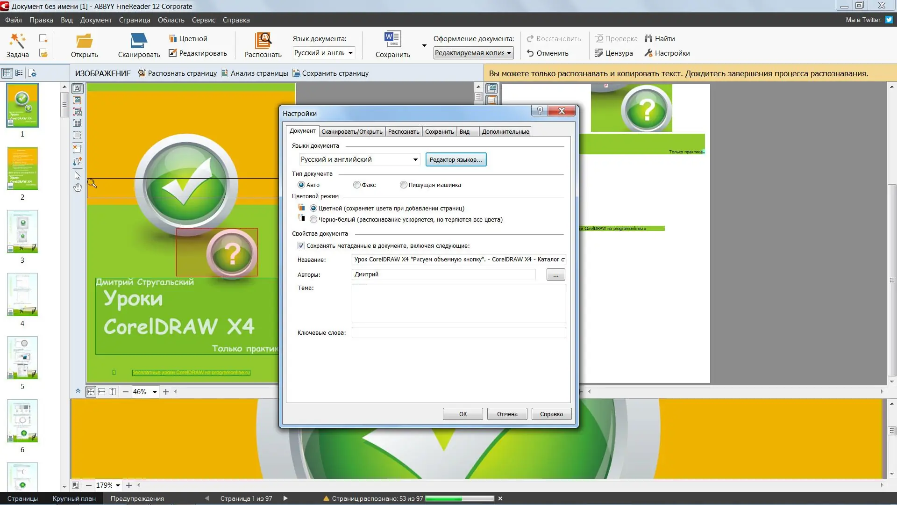Select the Факс document type radio button
897x505 pixels.
(x=357, y=185)
